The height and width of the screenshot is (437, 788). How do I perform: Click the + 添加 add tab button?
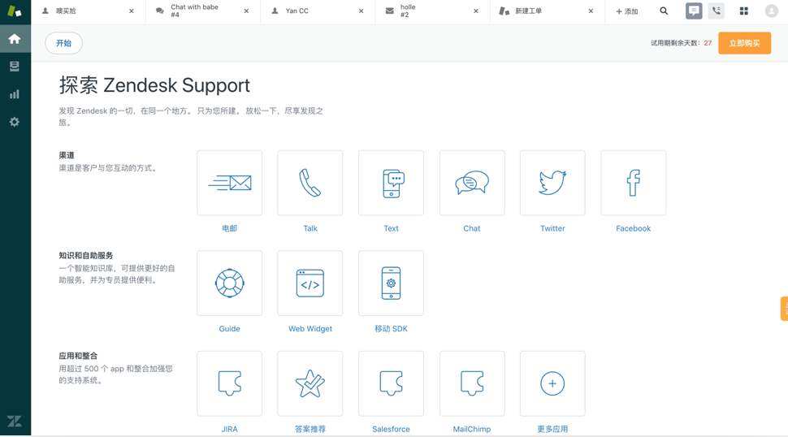tap(626, 11)
